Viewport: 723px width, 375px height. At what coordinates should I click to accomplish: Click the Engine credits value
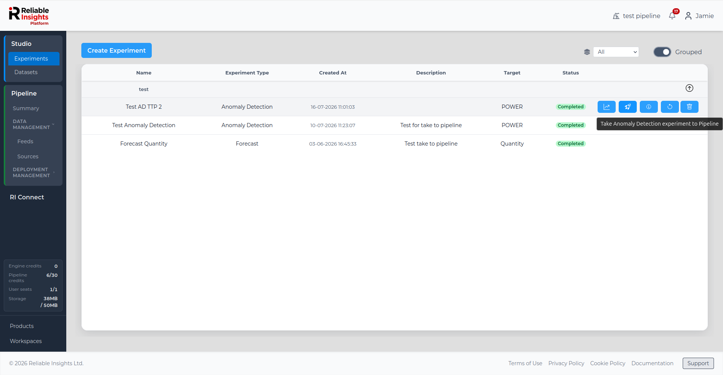click(x=56, y=266)
